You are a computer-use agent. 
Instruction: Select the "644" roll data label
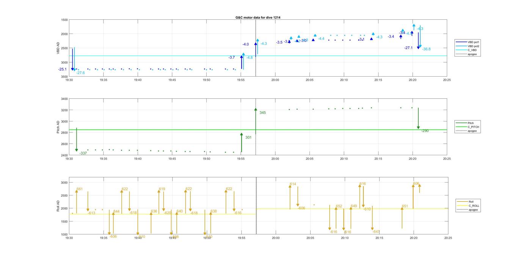(116, 211)
